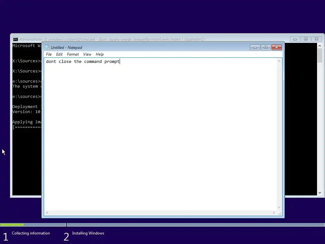325x244 pixels.
Task: Click Notepad horizontal scrollbar left arrow
Action: click(47, 213)
